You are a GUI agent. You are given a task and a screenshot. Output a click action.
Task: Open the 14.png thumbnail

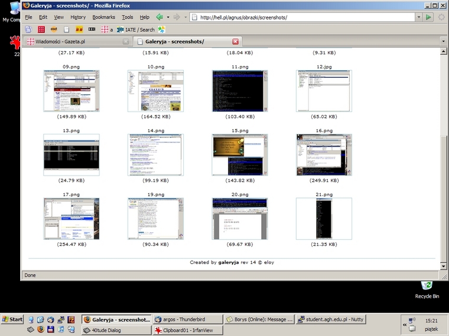[x=155, y=154]
